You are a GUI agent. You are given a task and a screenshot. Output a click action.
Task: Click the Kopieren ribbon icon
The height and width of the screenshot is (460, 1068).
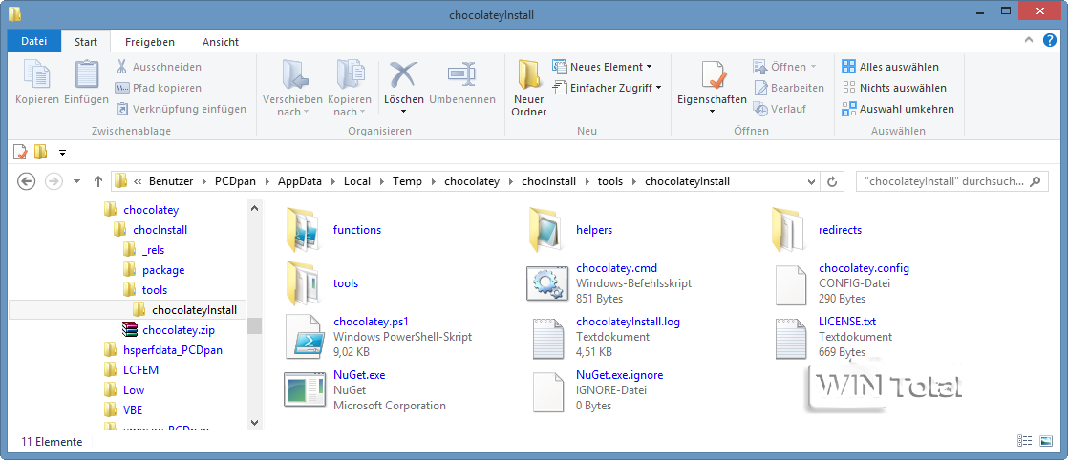click(37, 73)
